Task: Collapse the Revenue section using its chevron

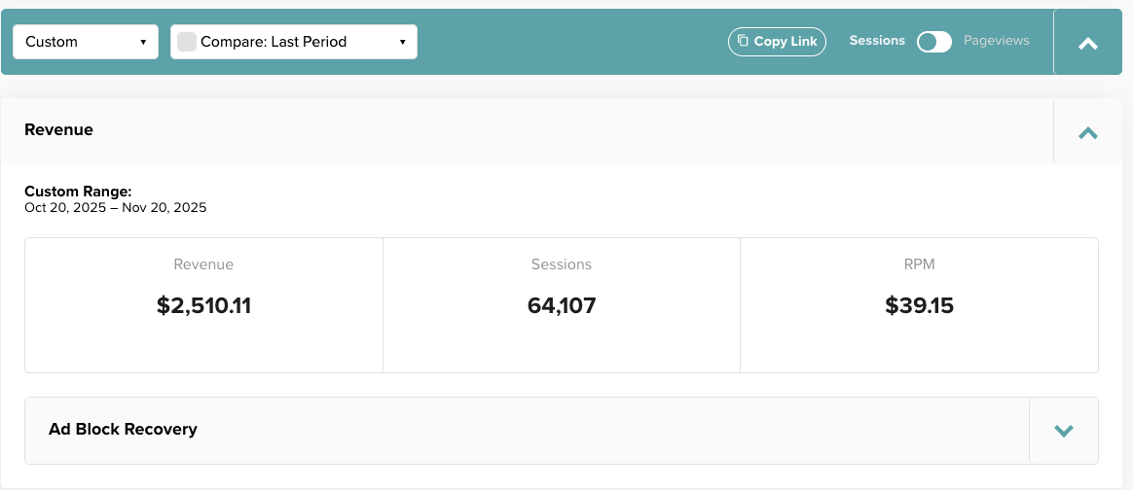Action: [x=1088, y=132]
